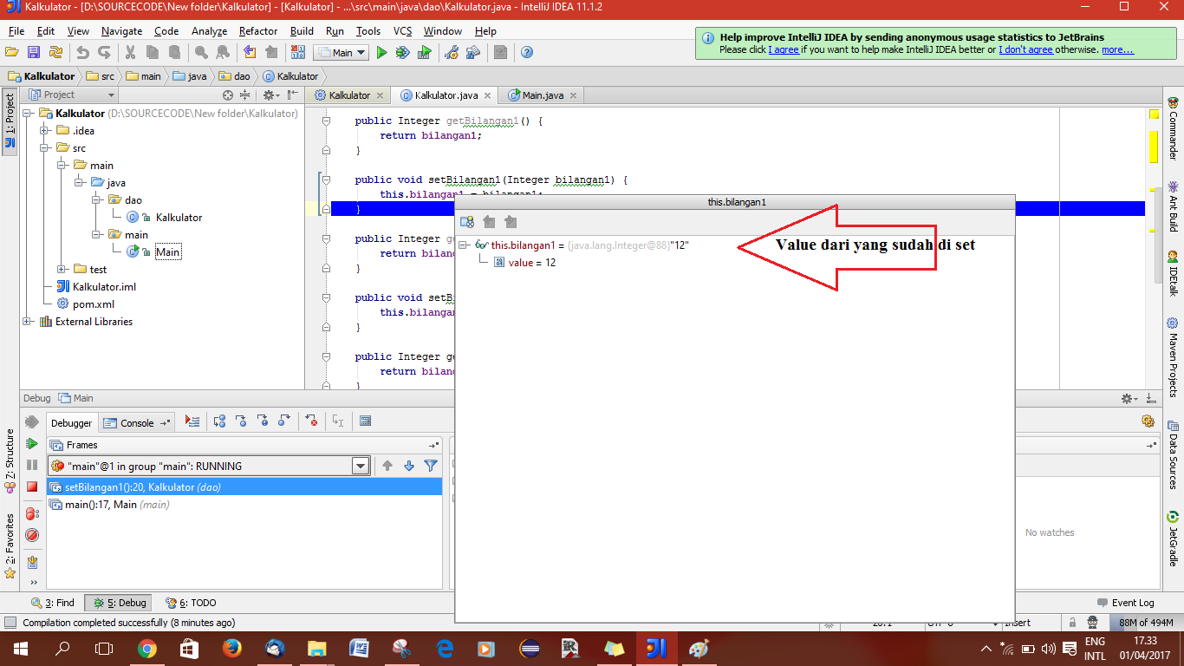Open Google Chrome from the taskbar

pyautogui.click(x=146, y=649)
